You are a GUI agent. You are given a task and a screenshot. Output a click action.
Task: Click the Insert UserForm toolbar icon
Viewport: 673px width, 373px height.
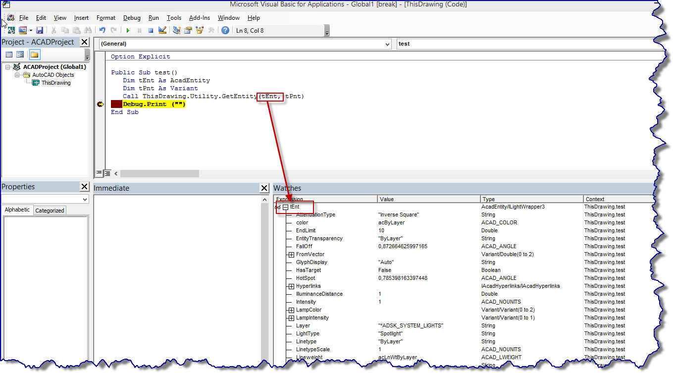coord(23,30)
